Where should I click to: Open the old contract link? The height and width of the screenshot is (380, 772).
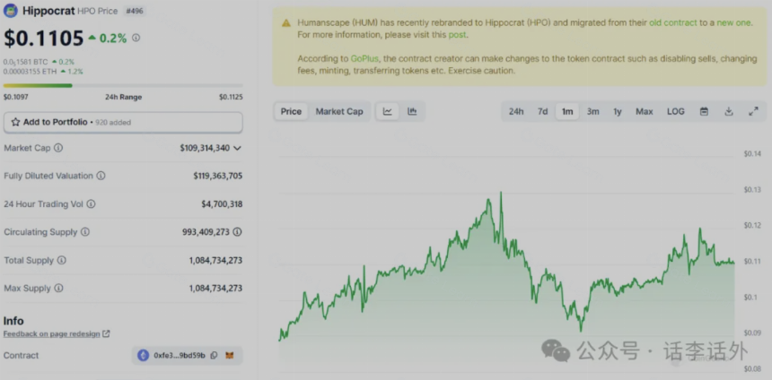(673, 22)
